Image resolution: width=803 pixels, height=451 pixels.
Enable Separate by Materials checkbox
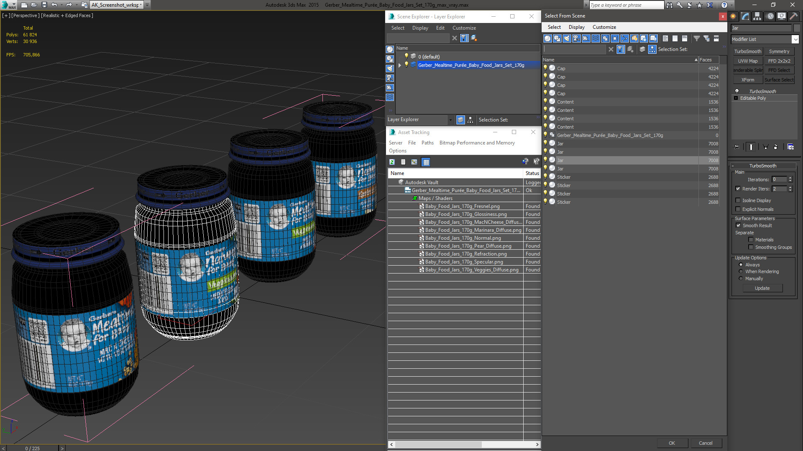point(751,240)
